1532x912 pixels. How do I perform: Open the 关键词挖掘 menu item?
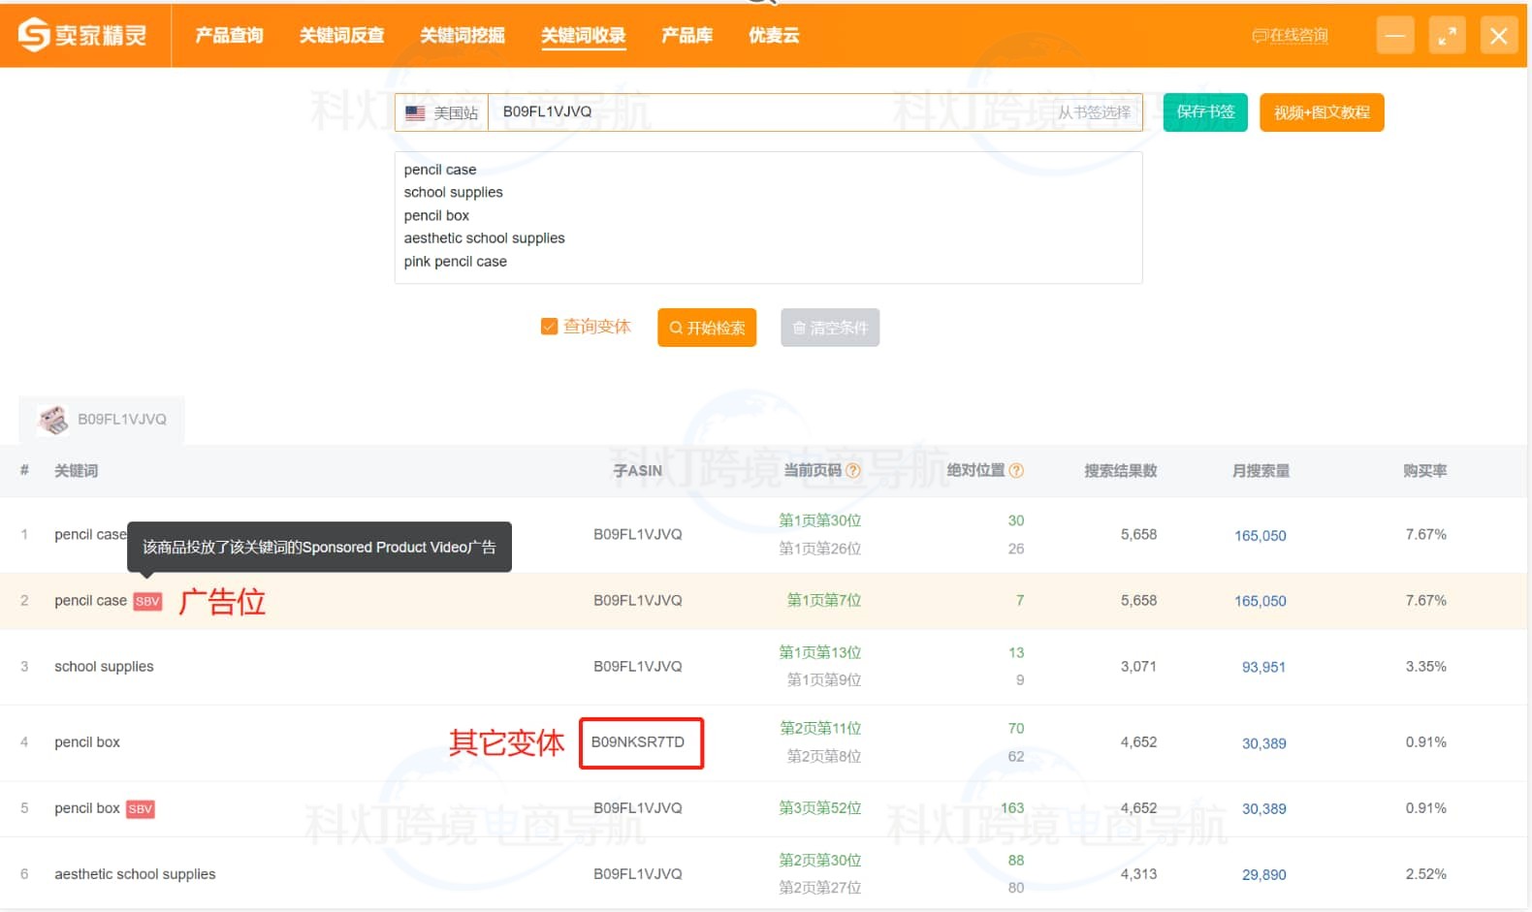[x=463, y=36]
